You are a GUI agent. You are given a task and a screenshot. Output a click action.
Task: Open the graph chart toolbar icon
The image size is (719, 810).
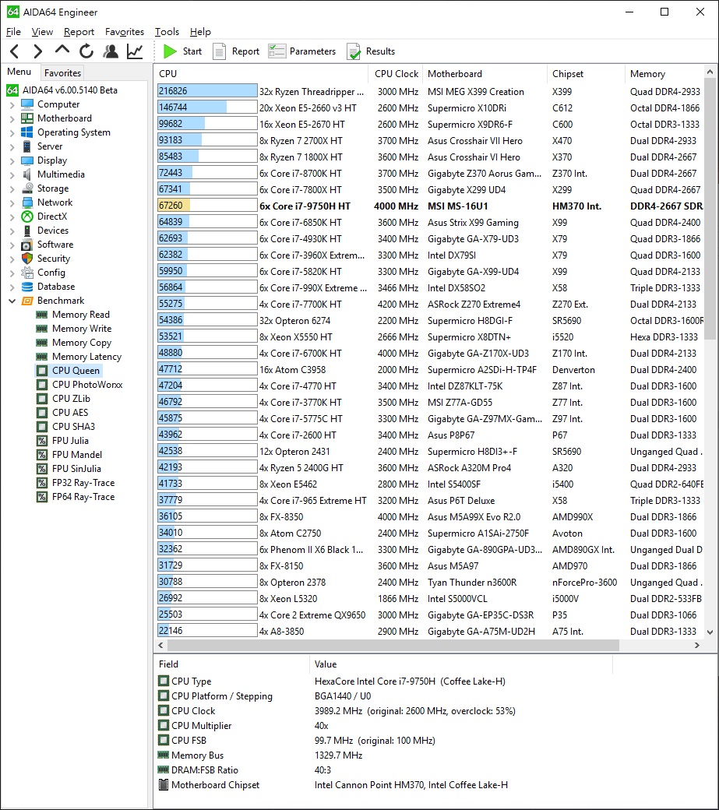[x=135, y=51]
